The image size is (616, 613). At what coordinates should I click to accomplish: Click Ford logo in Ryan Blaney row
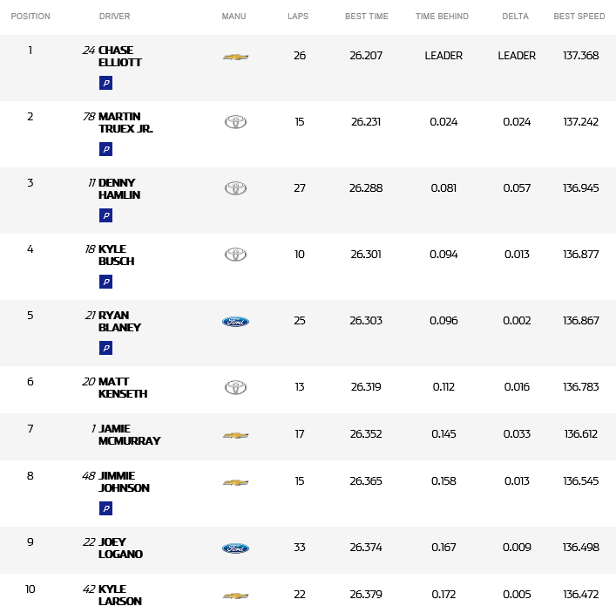tap(235, 322)
